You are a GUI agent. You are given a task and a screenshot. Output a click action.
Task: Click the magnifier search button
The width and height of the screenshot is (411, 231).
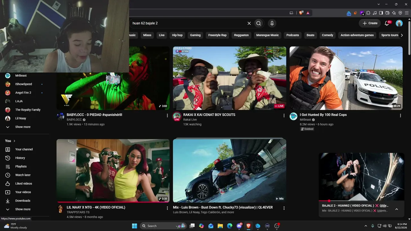258,23
